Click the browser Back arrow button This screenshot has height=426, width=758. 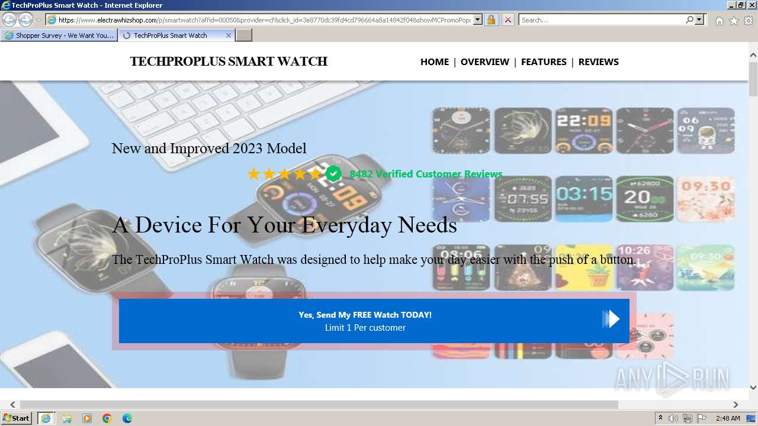point(9,20)
